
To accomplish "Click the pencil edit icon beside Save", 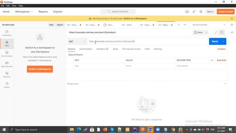I will (216, 33).
